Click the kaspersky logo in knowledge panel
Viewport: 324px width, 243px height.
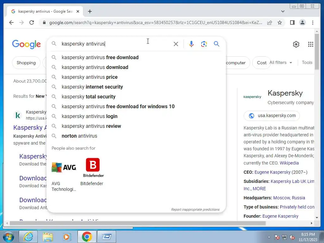252,97
